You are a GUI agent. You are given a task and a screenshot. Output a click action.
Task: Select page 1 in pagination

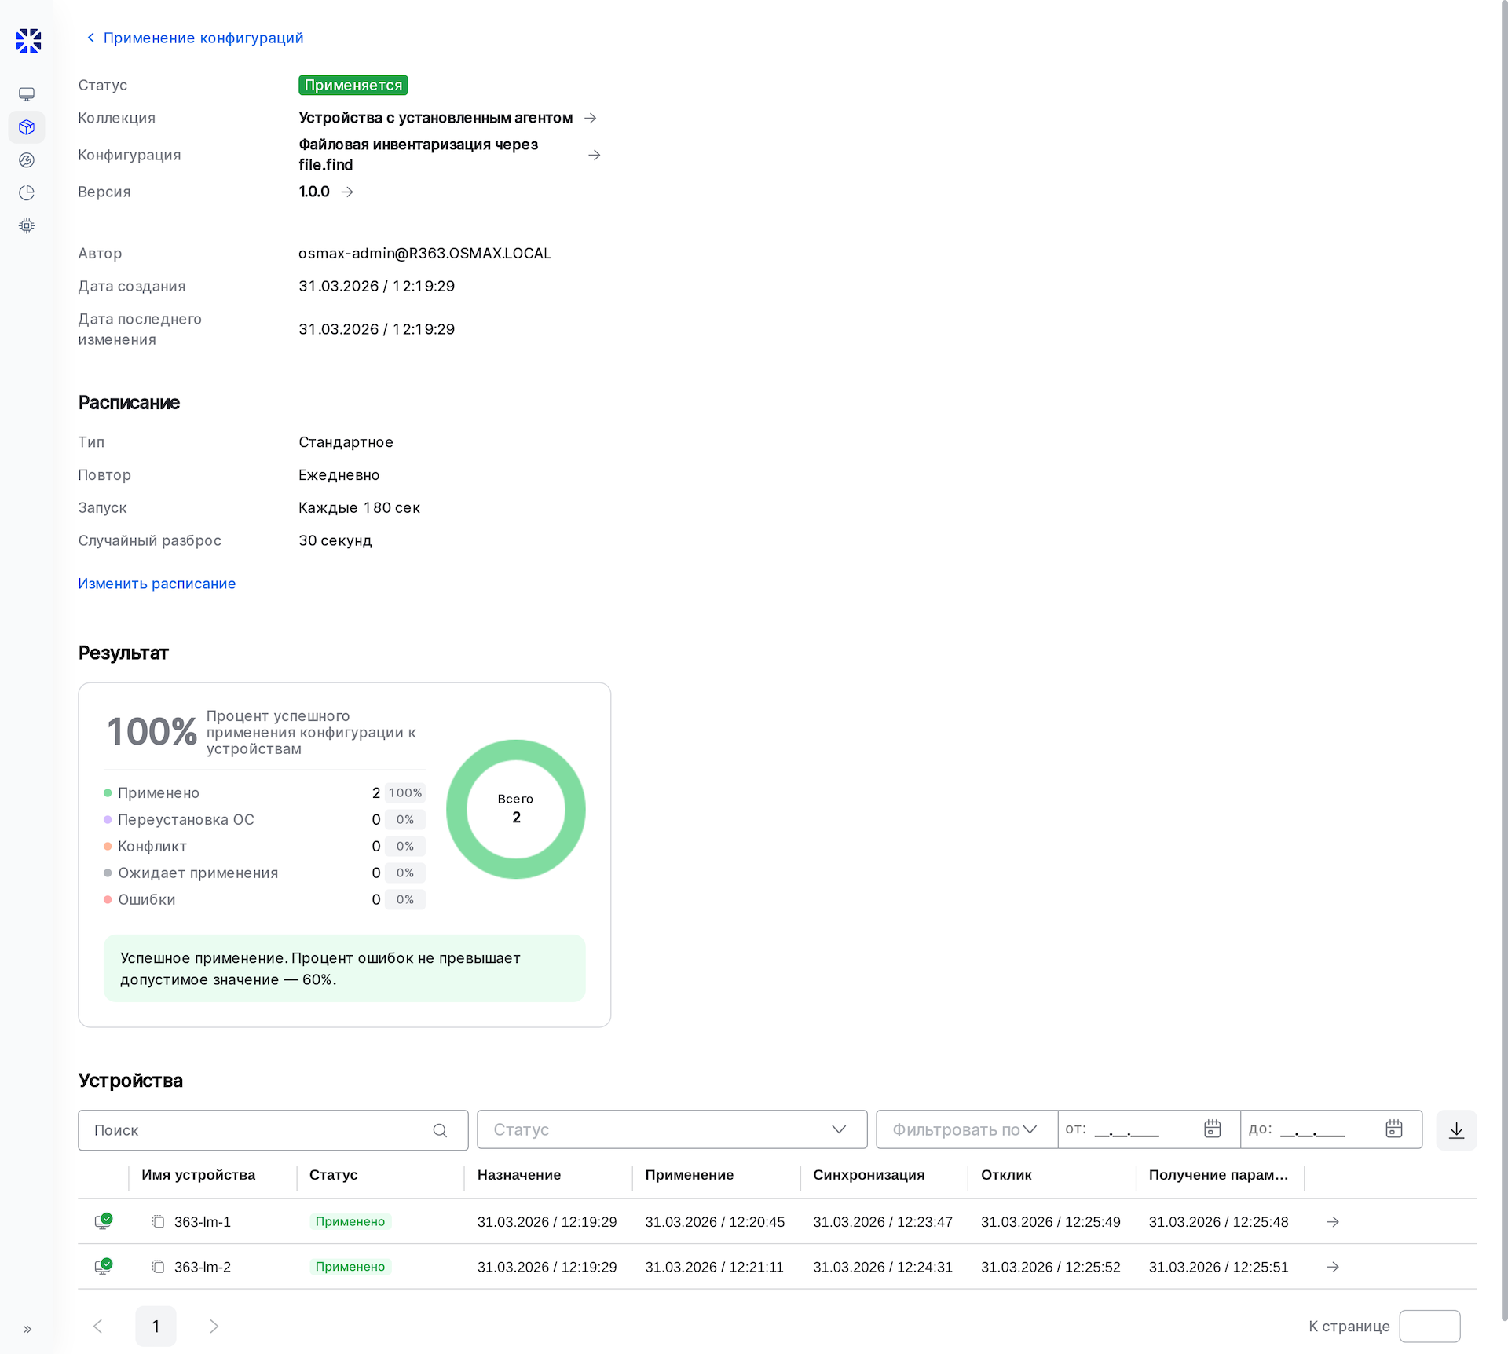tap(156, 1327)
